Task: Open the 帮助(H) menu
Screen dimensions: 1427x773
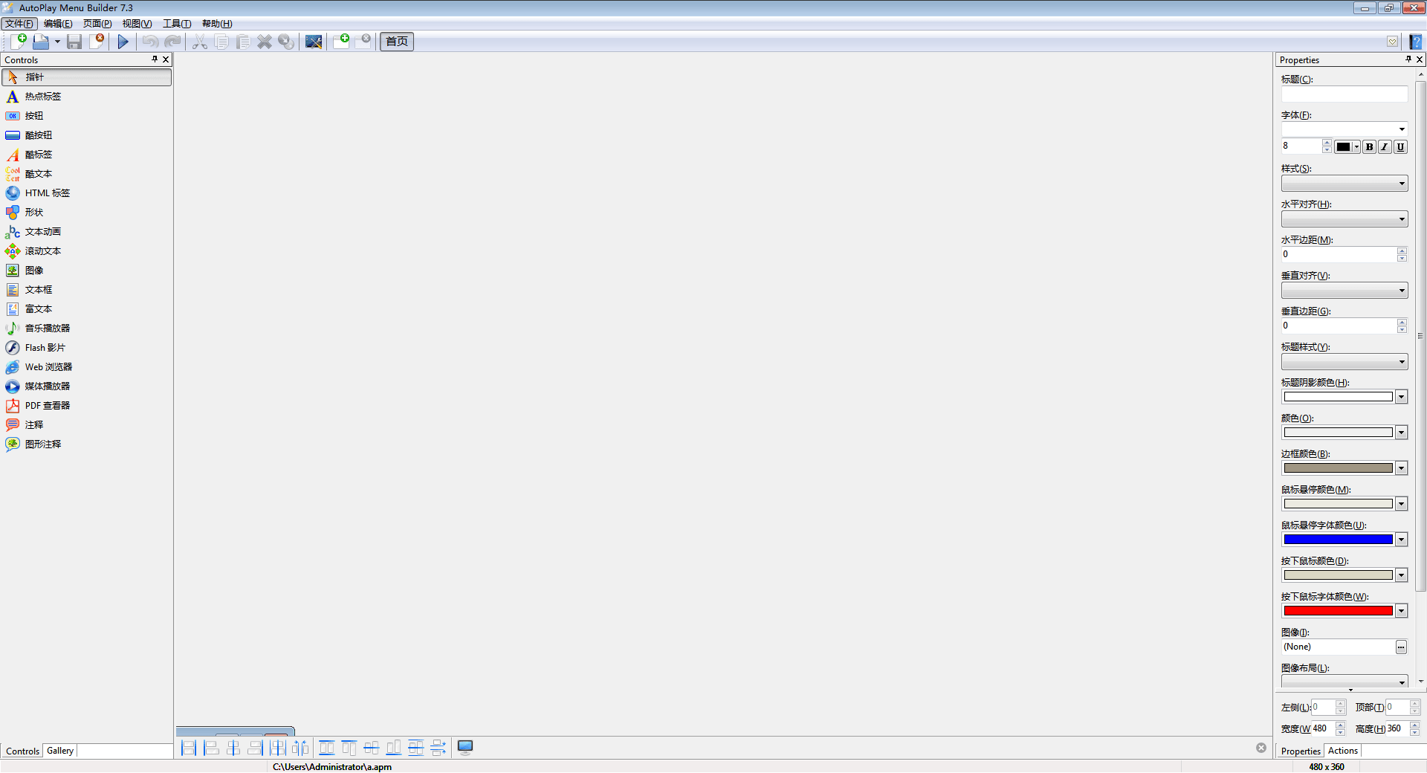Action: [x=217, y=24]
